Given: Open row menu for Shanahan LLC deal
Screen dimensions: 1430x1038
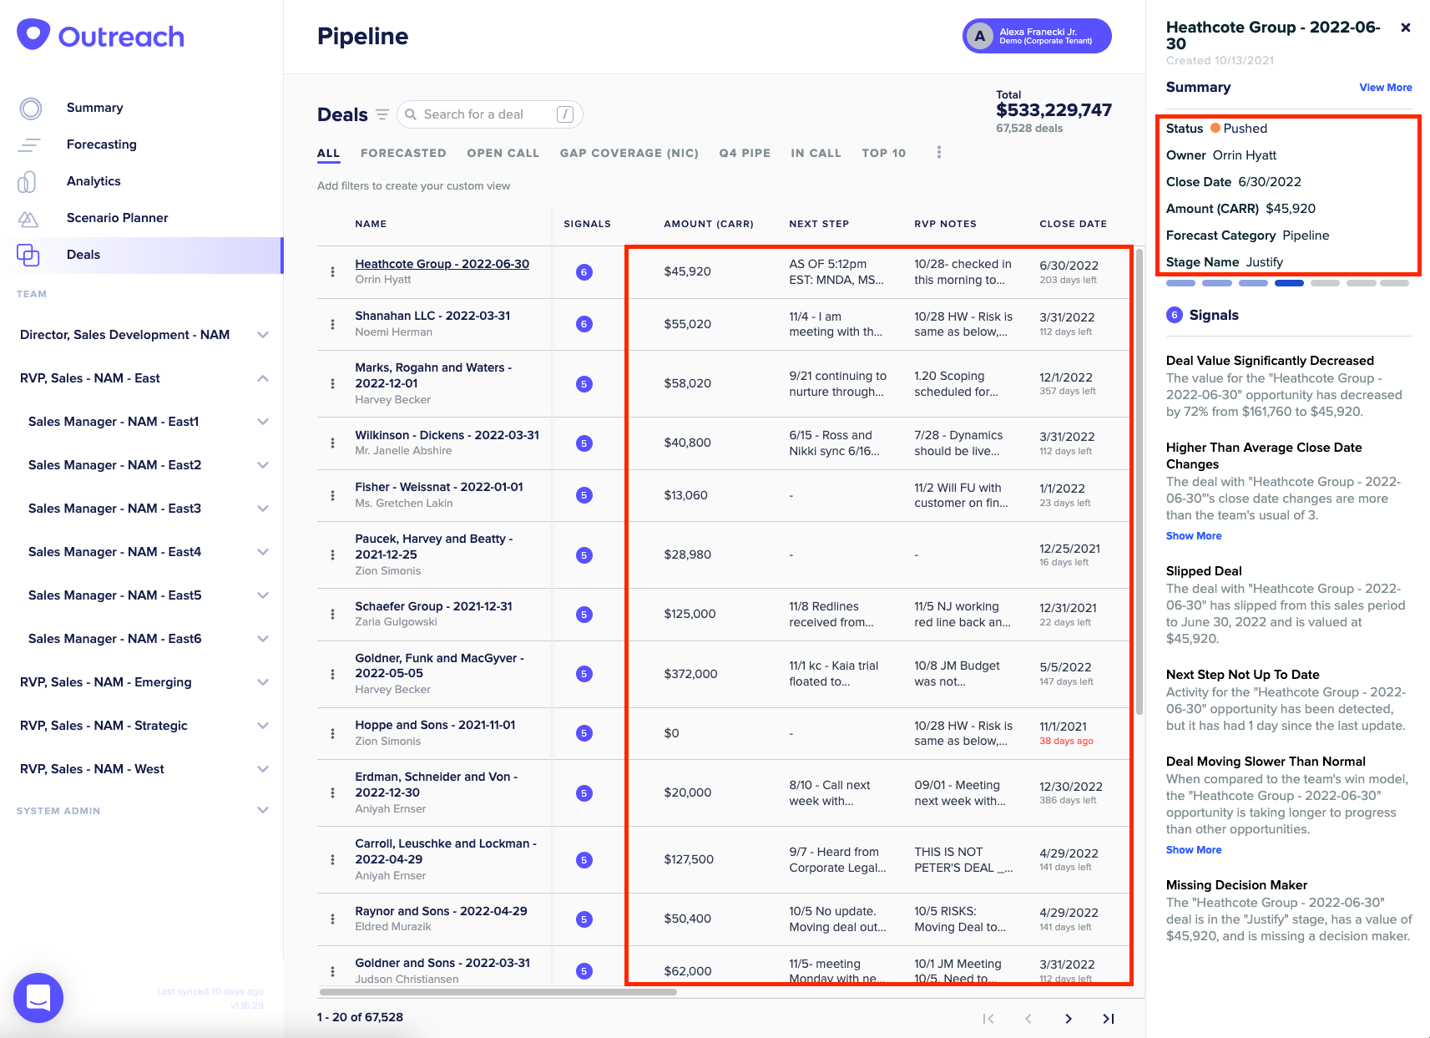Looking at the screenshot, I should pos(332,324).
